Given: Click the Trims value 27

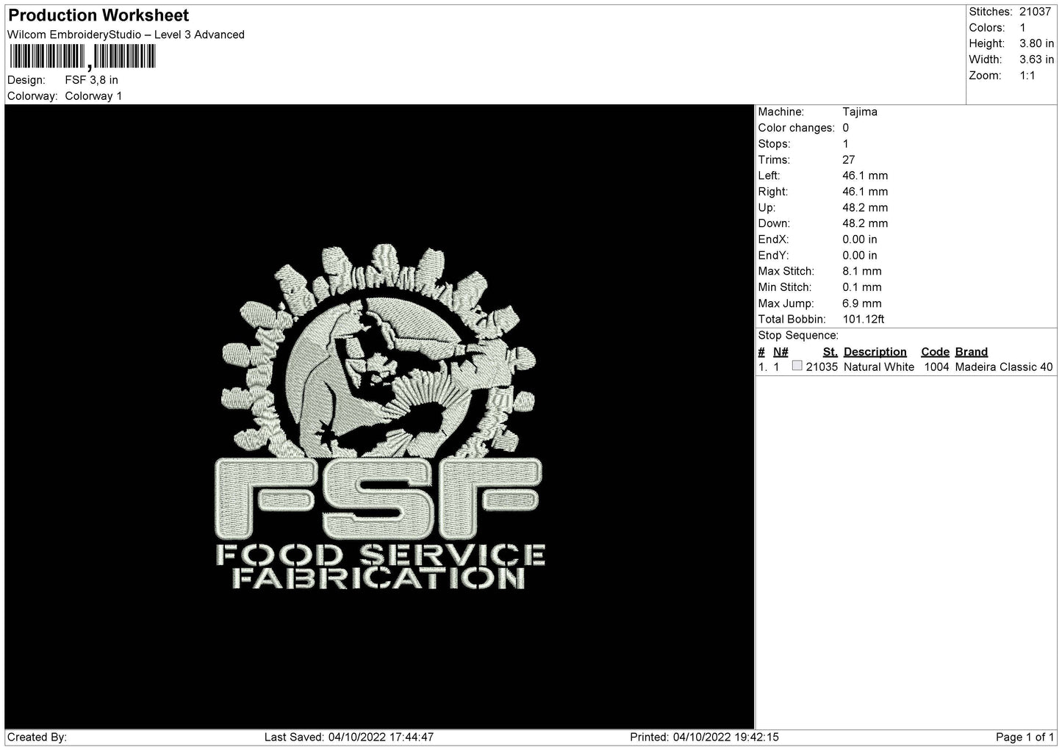Looking at the screenshot, I should pyautogui.click(x=849, y=159).
